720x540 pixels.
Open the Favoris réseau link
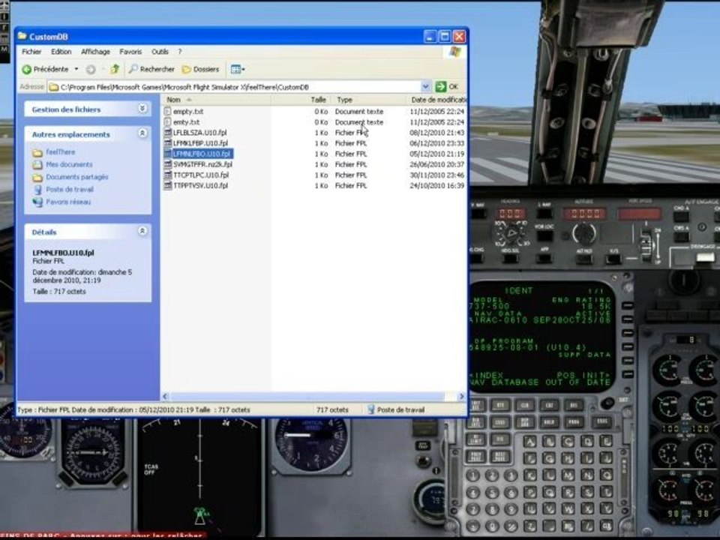point(68,202)
